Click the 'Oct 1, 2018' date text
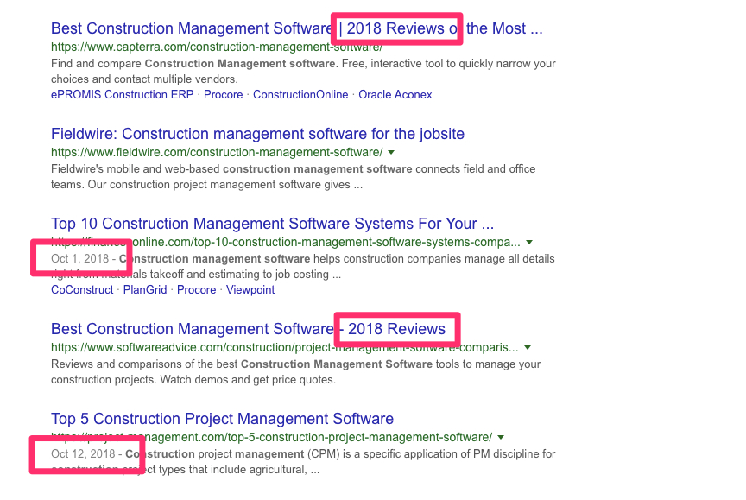Image resolution: width=746 pixels, height=500 pixels. [x=80, y=259]
